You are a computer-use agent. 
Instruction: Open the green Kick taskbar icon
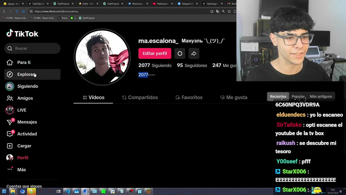(104, 191)
